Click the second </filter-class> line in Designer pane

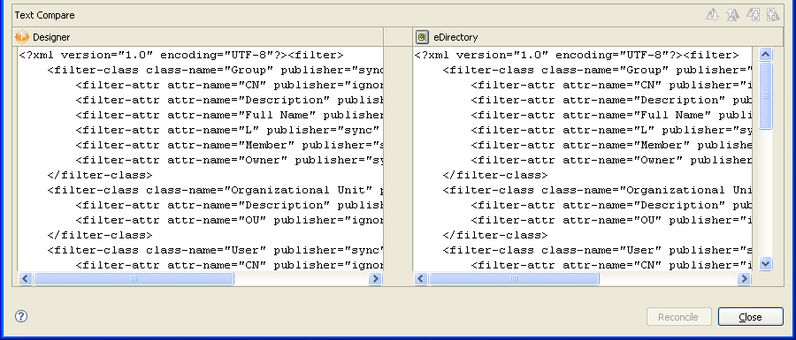pos(100,235)
